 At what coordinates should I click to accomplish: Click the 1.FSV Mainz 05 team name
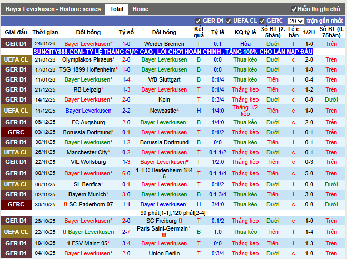click(x=88, y=243)
